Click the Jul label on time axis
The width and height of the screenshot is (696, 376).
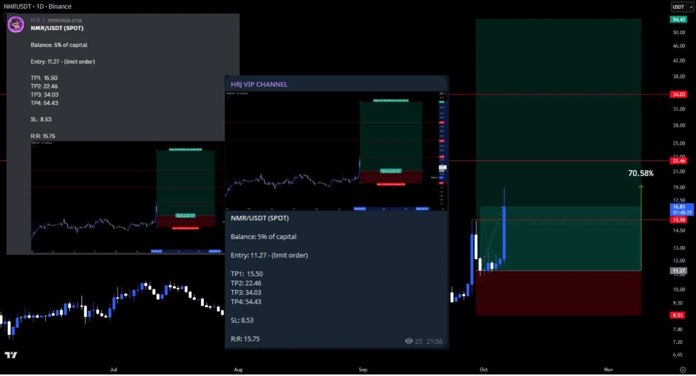113,370
